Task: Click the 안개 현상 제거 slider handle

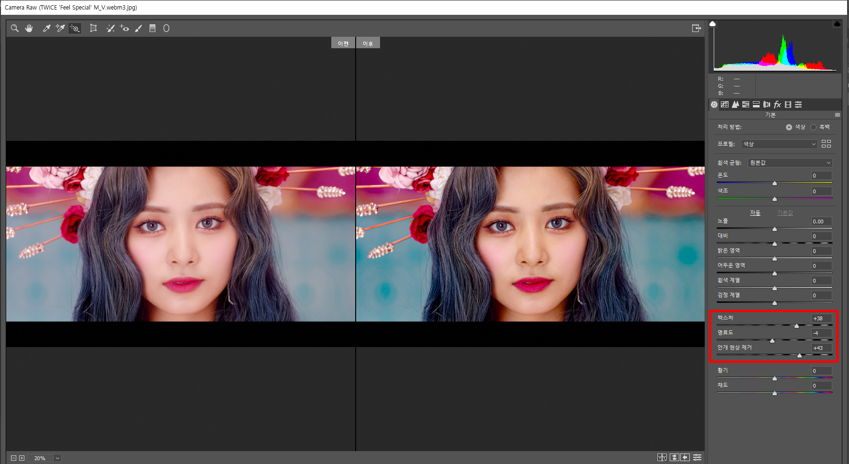Action: [x=799, y=356]
